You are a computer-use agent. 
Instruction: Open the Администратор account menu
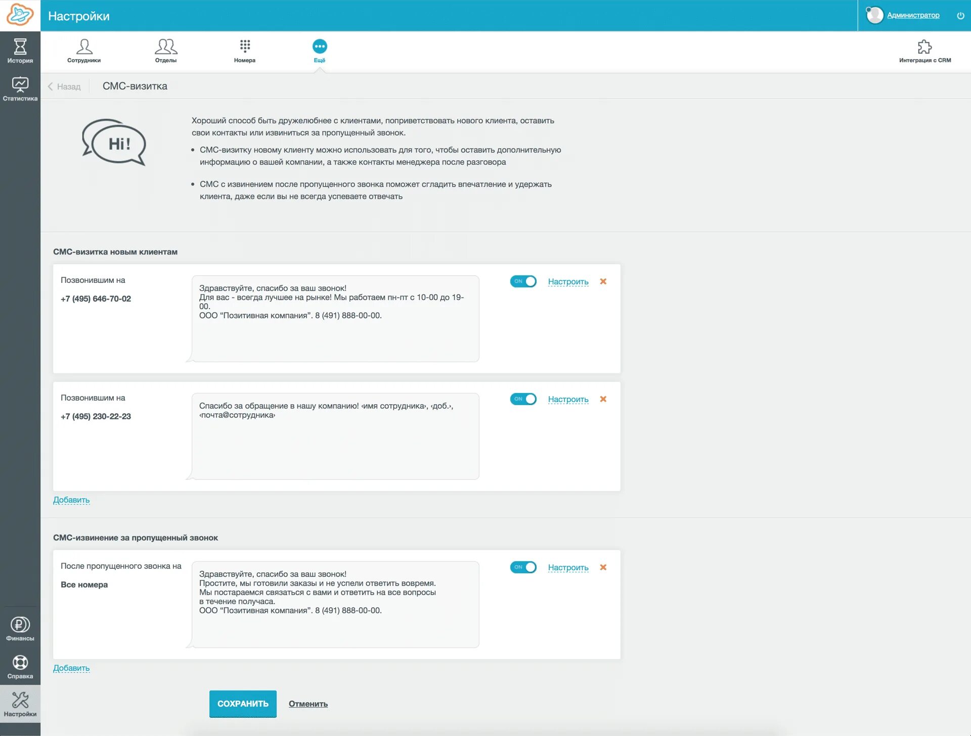coord(913,16)
